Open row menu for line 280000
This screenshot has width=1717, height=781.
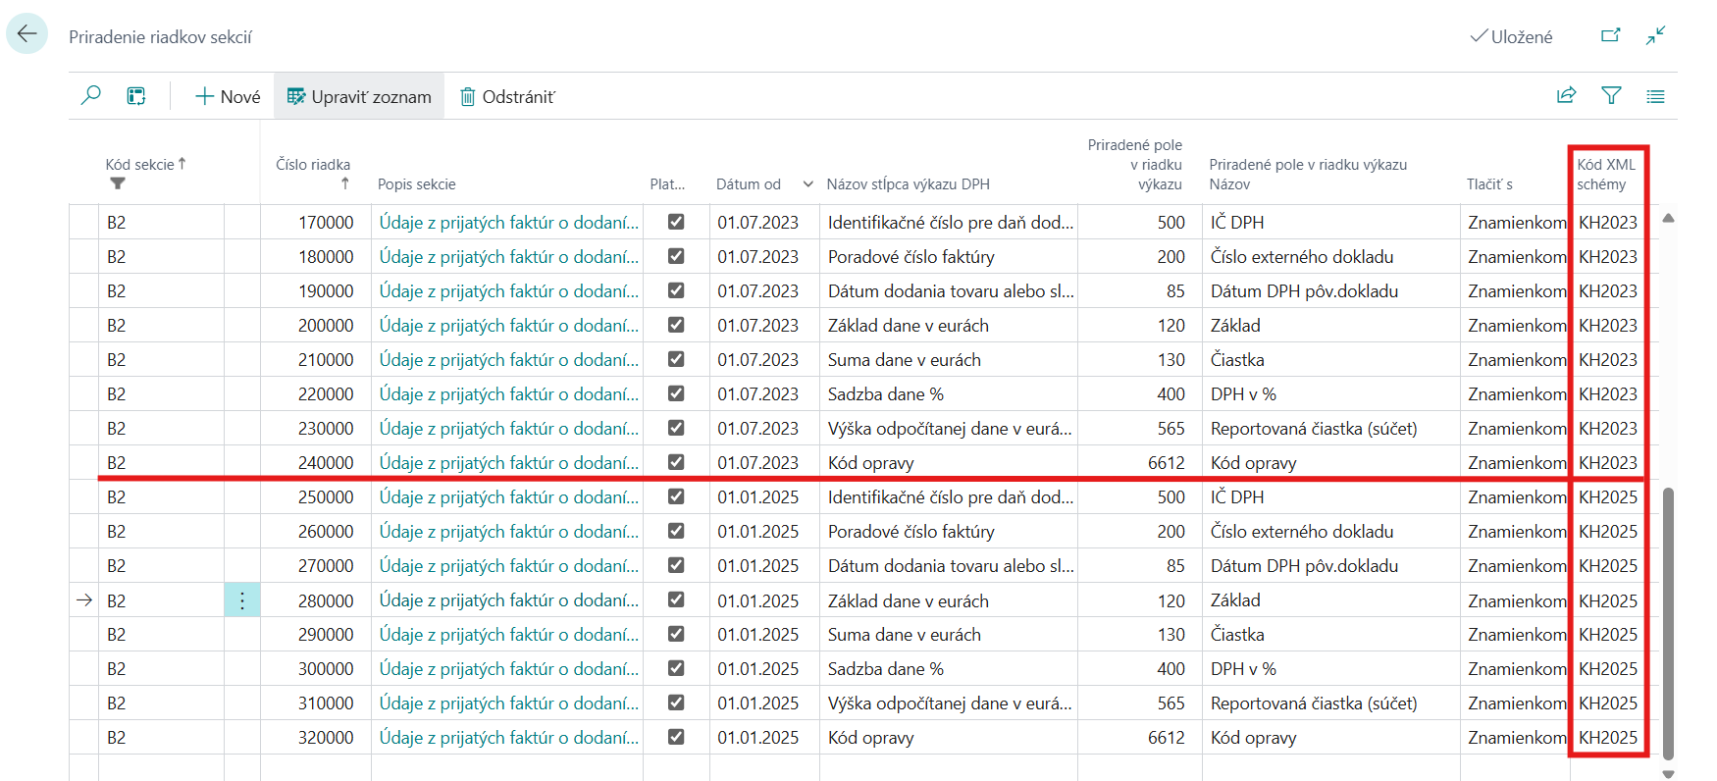pyautogui.click(x=242, y=600)
